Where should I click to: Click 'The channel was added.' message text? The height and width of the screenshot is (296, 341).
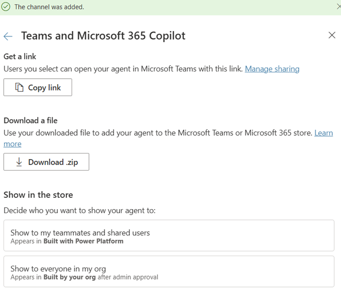pyautogui.click(x=49, y=7)
